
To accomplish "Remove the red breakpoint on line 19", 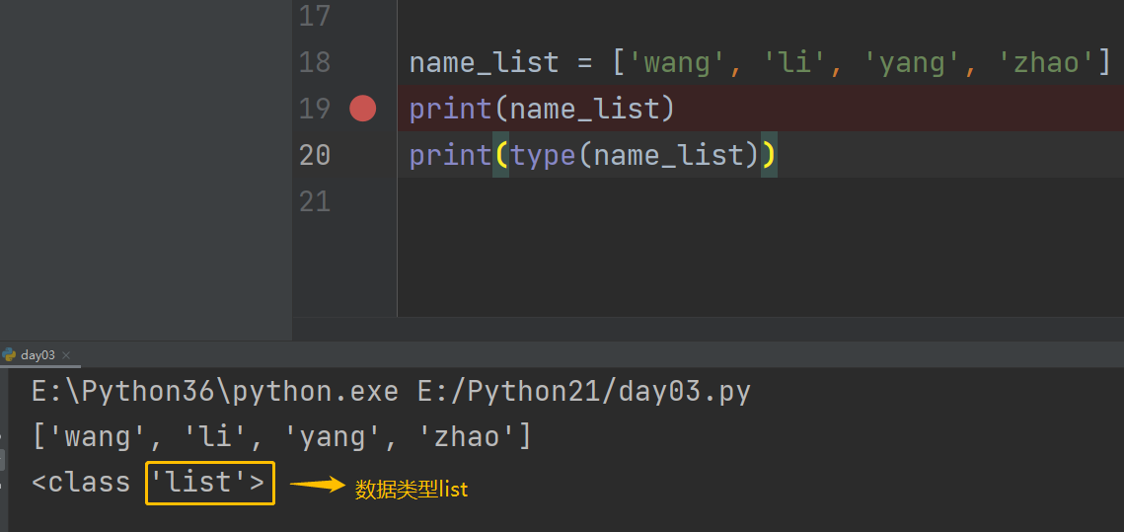I will (x=363, y=109).
